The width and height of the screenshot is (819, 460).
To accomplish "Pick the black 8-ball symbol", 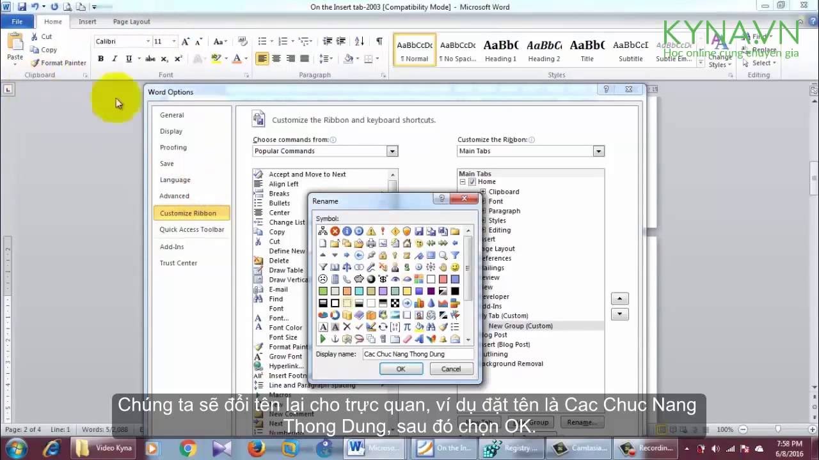I will click(371, 279).
